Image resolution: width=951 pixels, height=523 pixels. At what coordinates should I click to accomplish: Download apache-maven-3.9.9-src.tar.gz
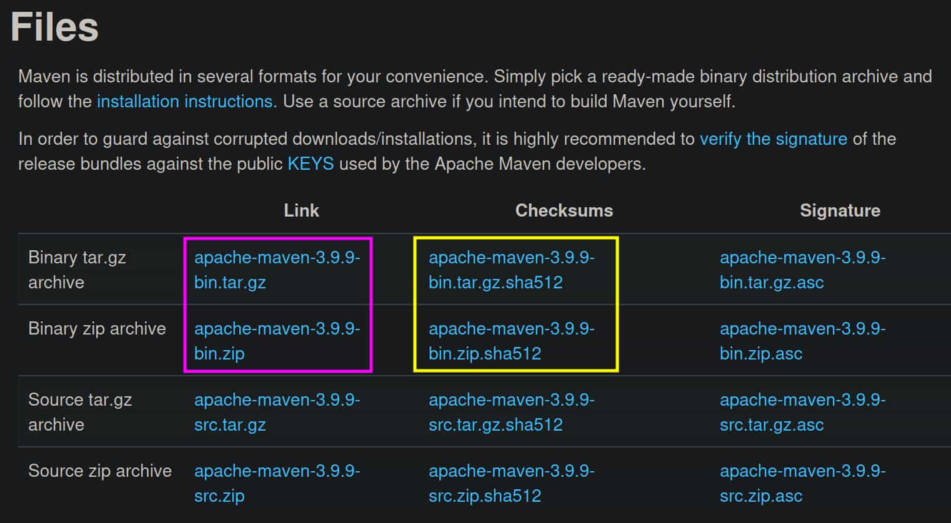[x=277, y=412]
